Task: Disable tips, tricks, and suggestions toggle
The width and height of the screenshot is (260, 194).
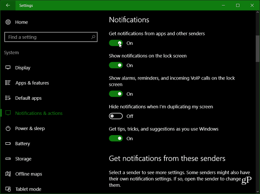Action: pyautogui.click(x=116, y=138)
